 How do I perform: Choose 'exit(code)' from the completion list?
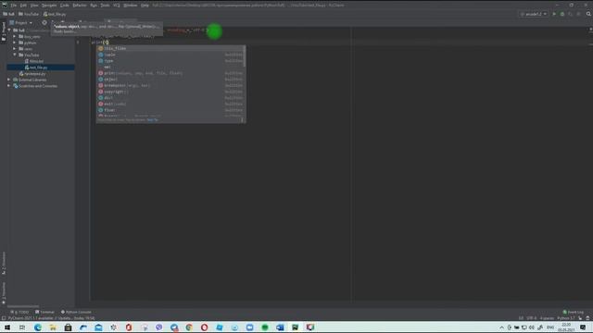pos(170,104)
